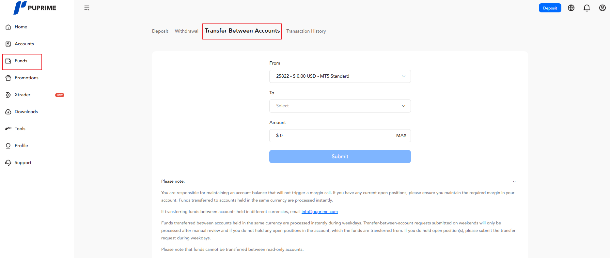Click the Promotions gift icon
This screenshot has height=258, width=610.
pos(8,78)
